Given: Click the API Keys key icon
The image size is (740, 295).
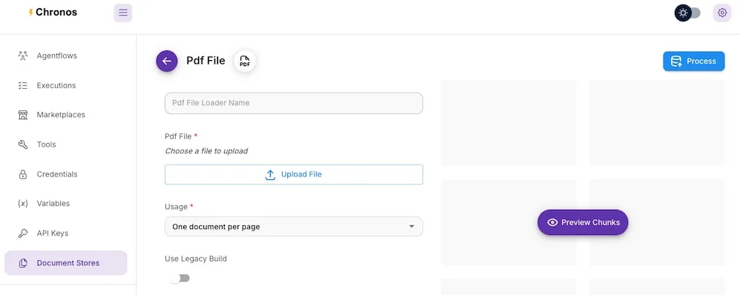Looking at the screenshot, I should (x=23, y=233).
